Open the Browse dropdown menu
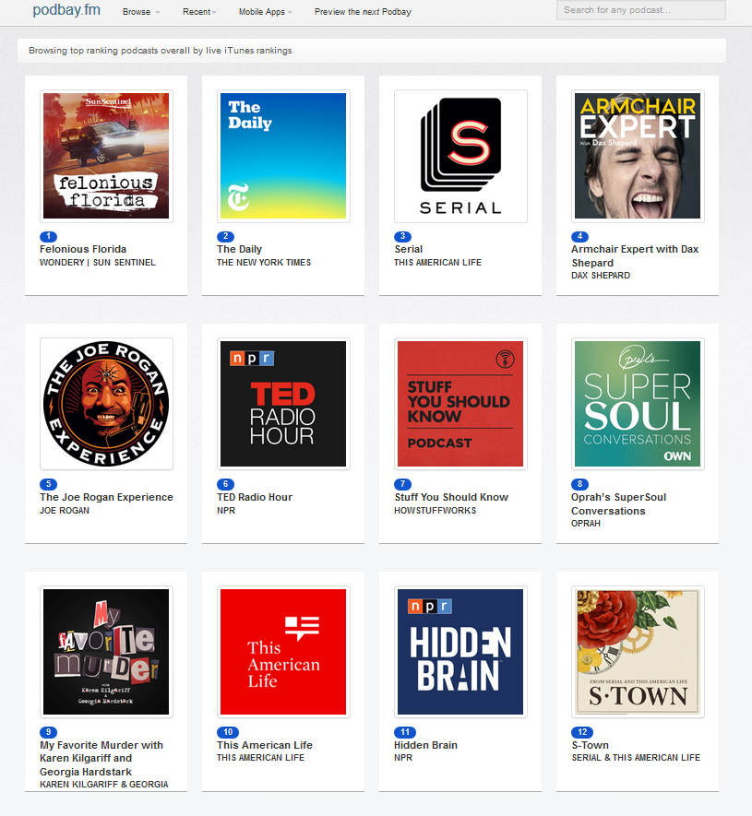 pos(139,12)
